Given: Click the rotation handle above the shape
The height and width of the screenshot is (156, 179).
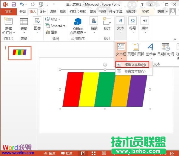Looking at the screenshot, I should coord(105,65).
